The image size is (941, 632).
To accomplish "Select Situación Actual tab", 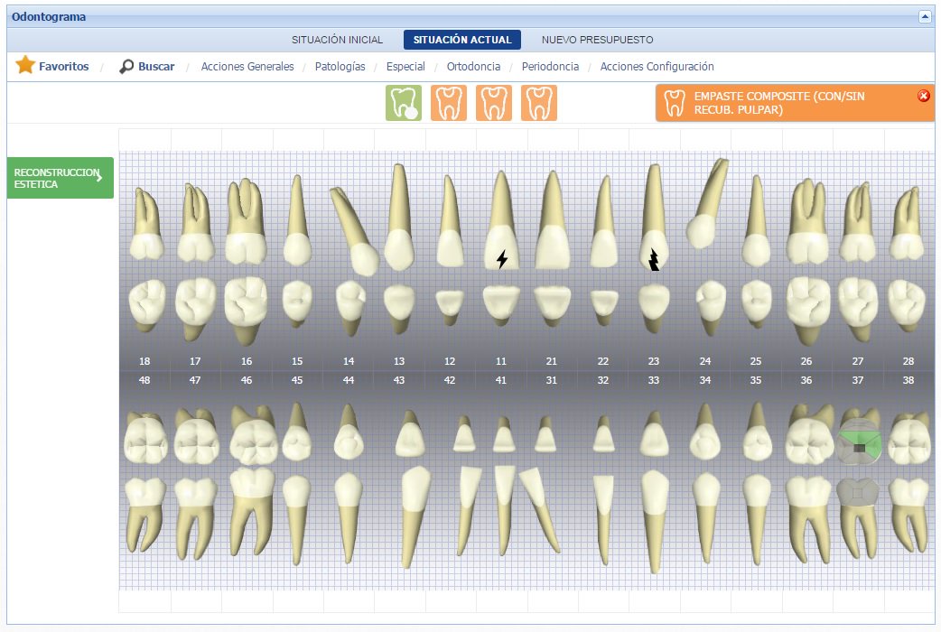I will click(462, 40).
